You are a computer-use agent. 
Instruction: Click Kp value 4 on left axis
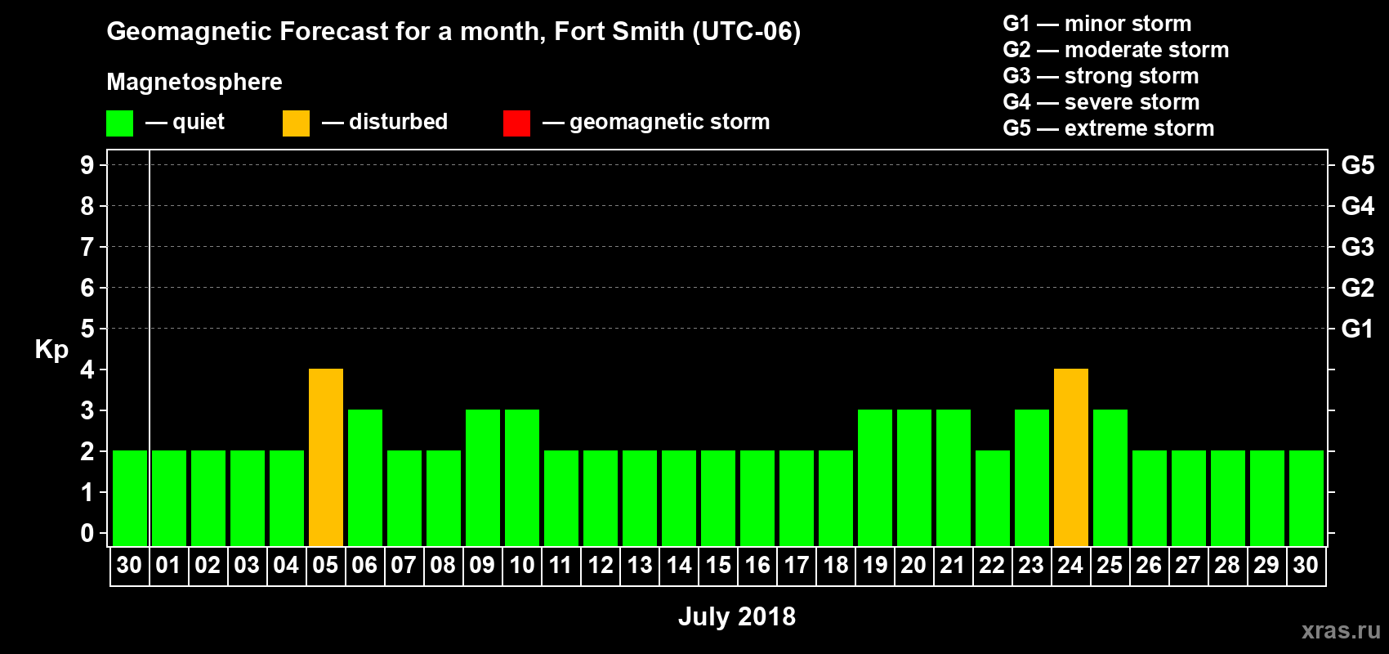point(87,370)
